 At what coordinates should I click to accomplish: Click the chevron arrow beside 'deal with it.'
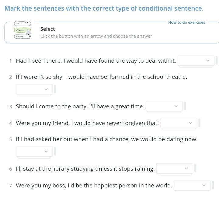pyautogui.click(x=208, y=61)
